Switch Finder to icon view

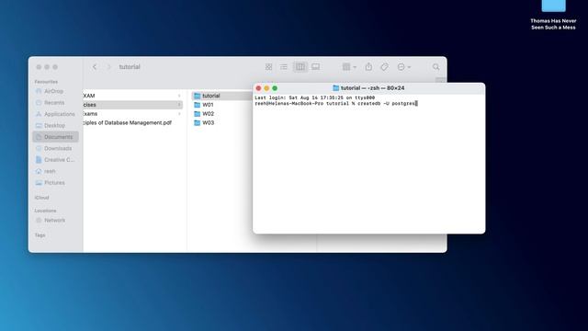tap(268, 67)
